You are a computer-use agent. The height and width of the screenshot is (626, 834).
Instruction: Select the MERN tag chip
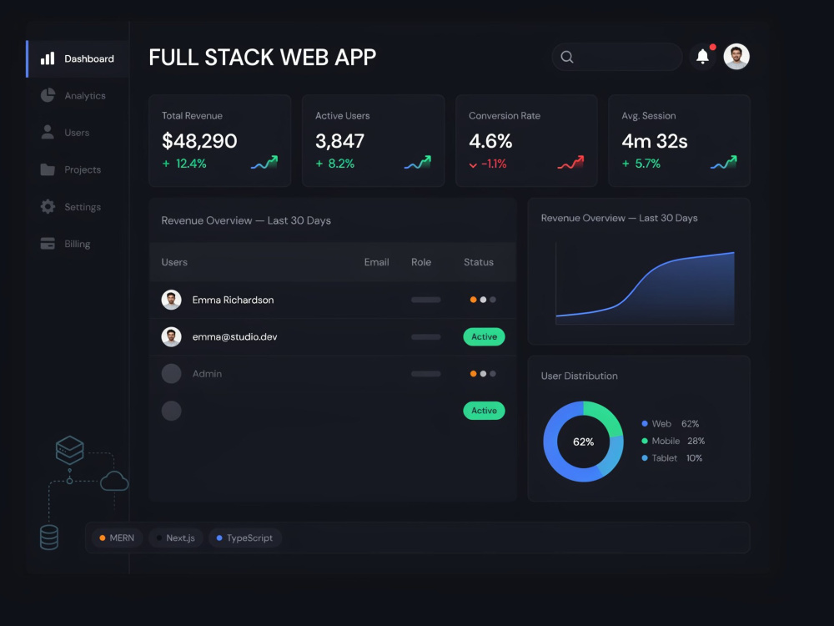(117, 538)
